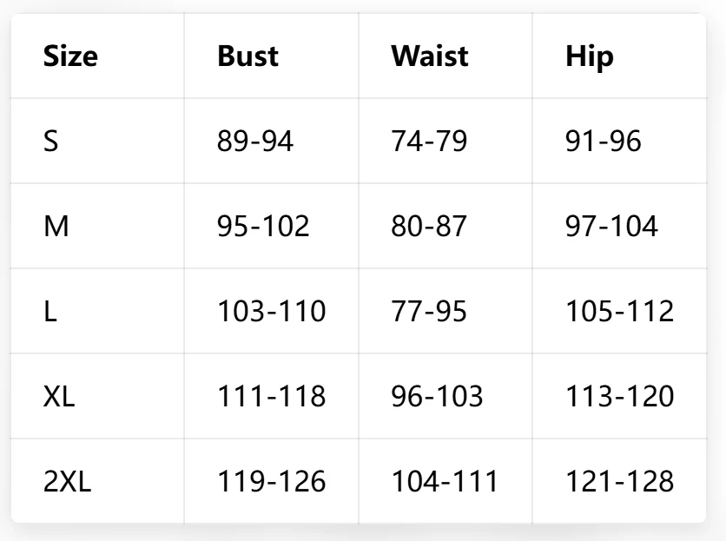Click waist value 96-103

click(x=437, y=396)
